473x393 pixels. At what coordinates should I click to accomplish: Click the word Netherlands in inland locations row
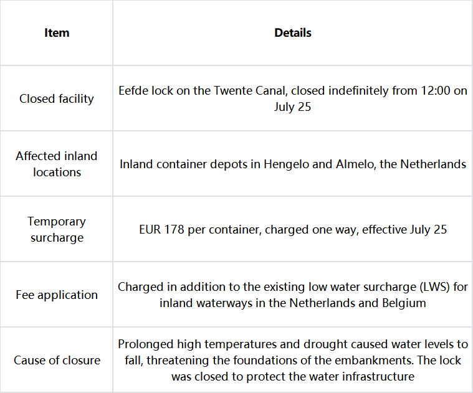pyautogui.click(x=433, y=164)
